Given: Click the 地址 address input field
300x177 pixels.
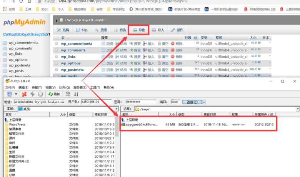Looking at the screenshot, I should click(39, 102).
